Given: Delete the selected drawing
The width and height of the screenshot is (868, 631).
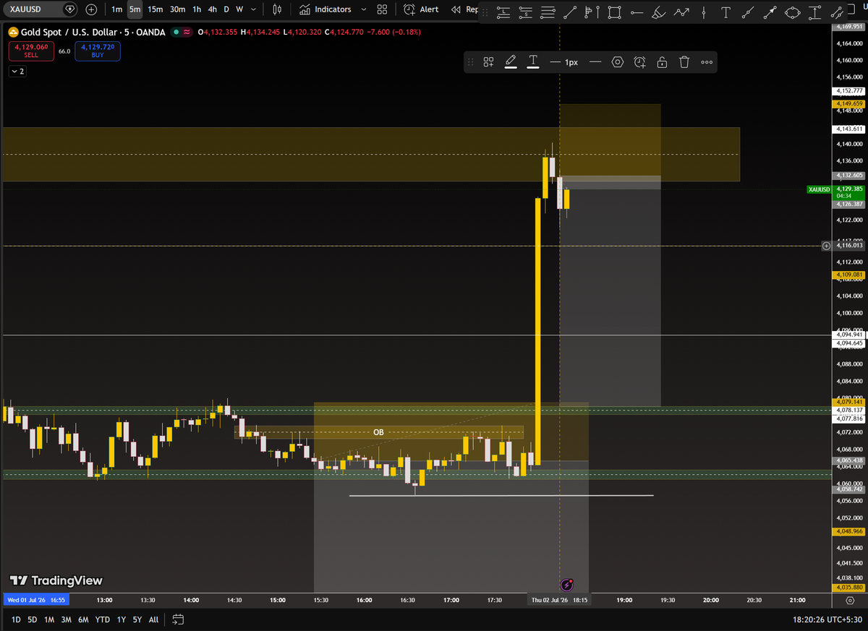Looking at the screenshot, I should (x=684, y=62).
